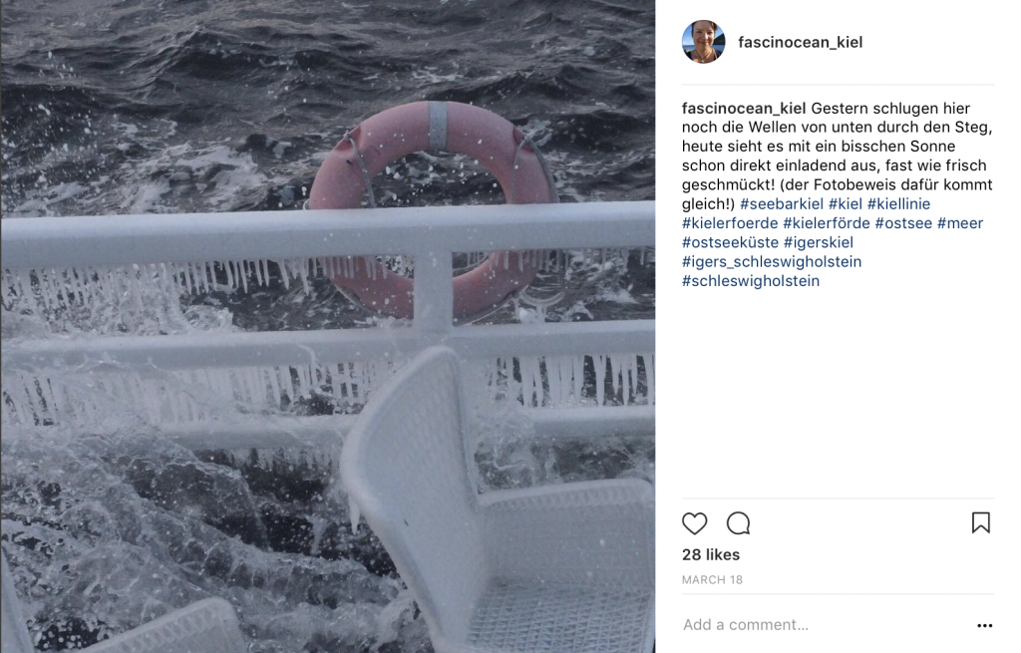
Task: Open the #kielerförde hashtag
Action: (x=827, y=223)
